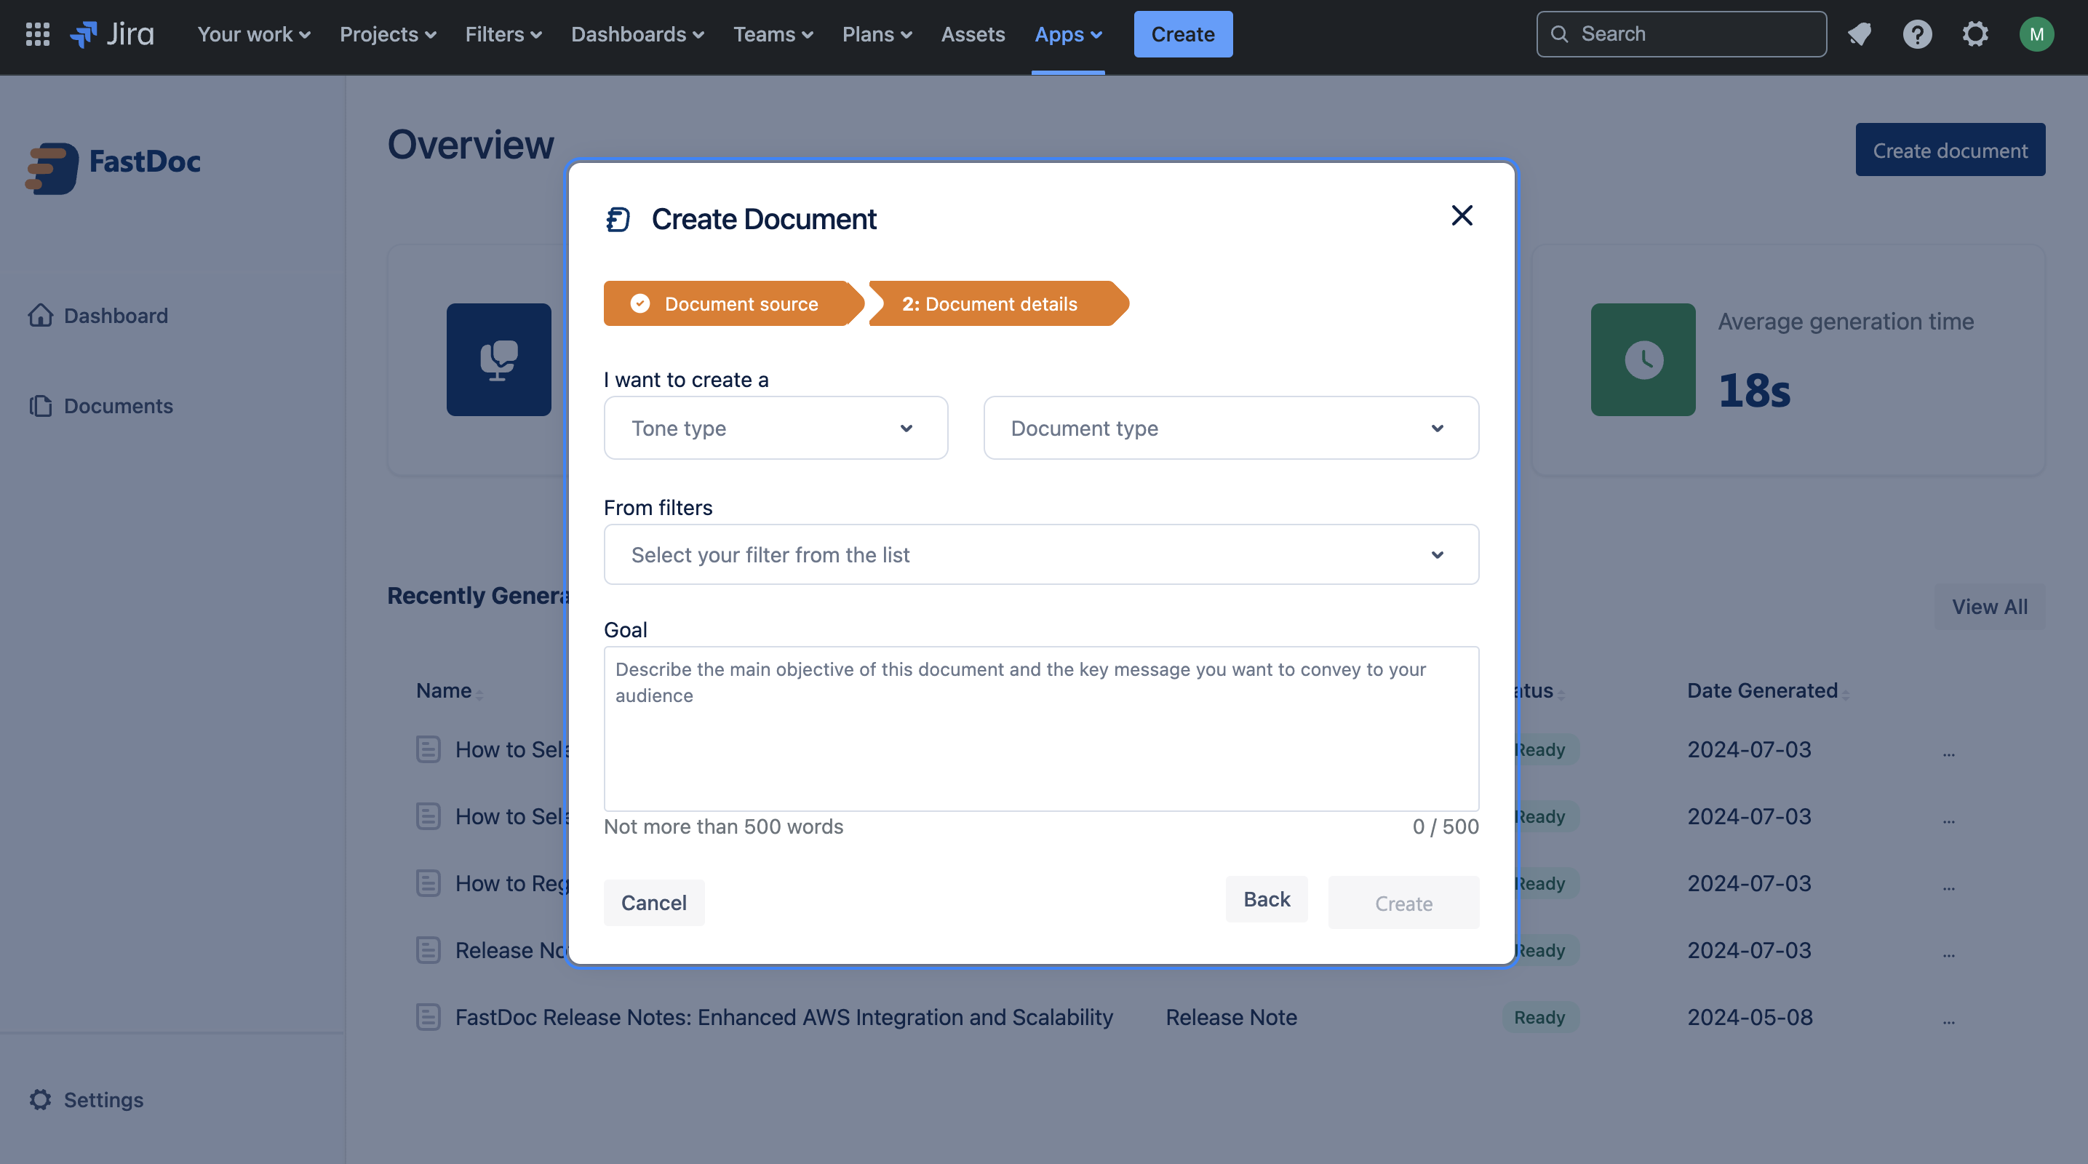Open Settings in the FastDoc sidebar
This screenshot has height=1164, width=2088.
point(104,1099)
